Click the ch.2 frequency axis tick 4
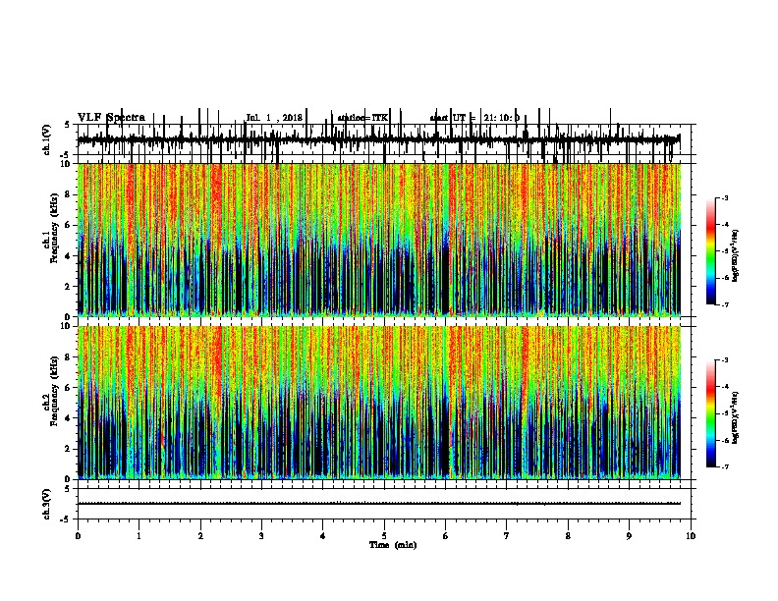Screen dimensions: 778x601 pyautogui.click(x=69, y=418)
